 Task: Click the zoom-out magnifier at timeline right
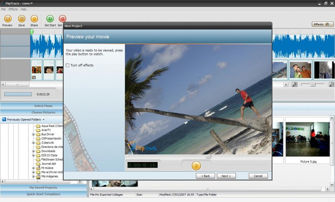click(x=331, y=84)
